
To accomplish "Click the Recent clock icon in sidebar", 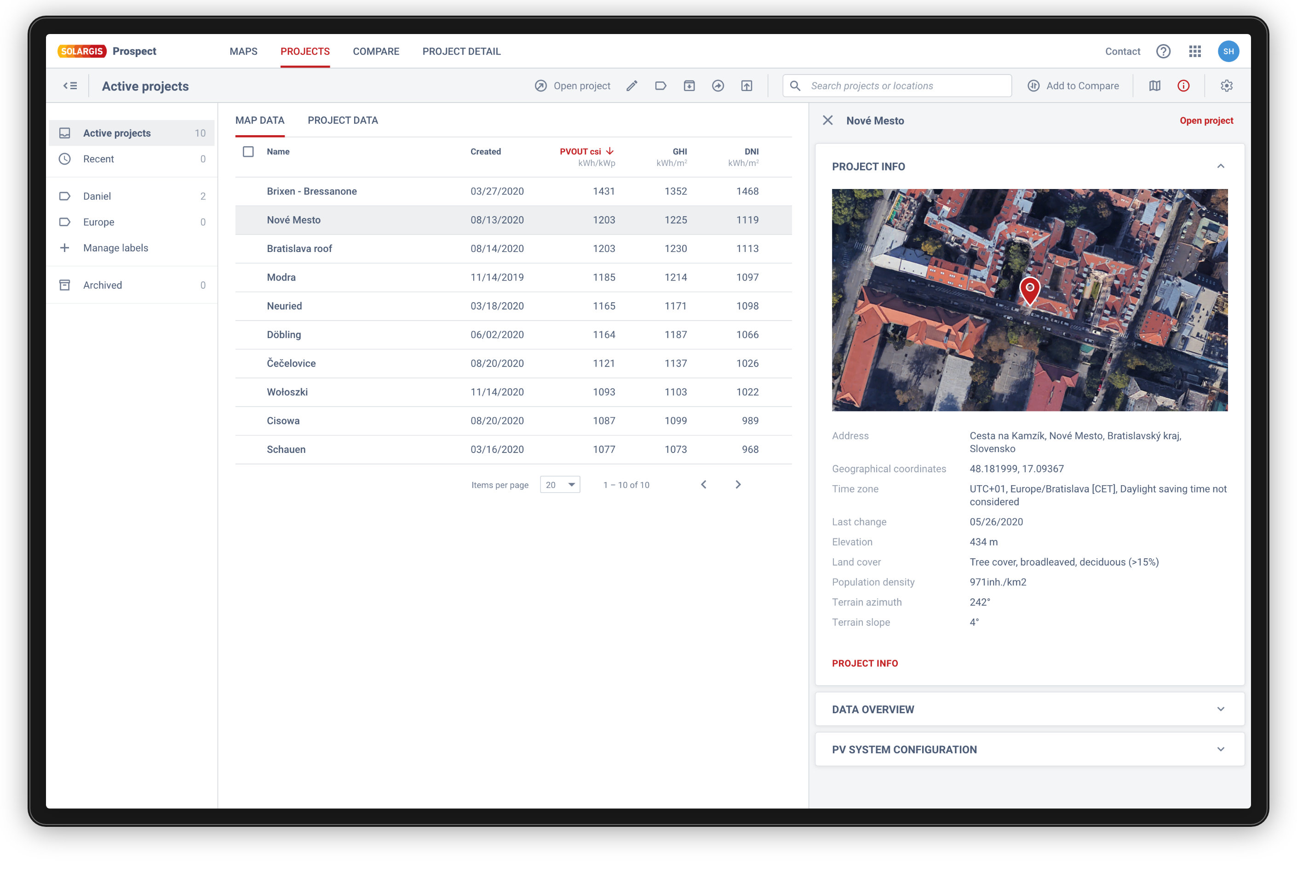I will 65,159.
